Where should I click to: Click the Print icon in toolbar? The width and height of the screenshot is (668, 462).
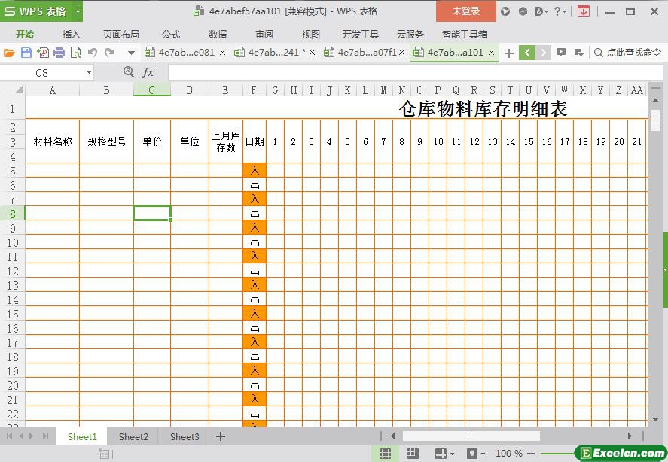(59, 53)
